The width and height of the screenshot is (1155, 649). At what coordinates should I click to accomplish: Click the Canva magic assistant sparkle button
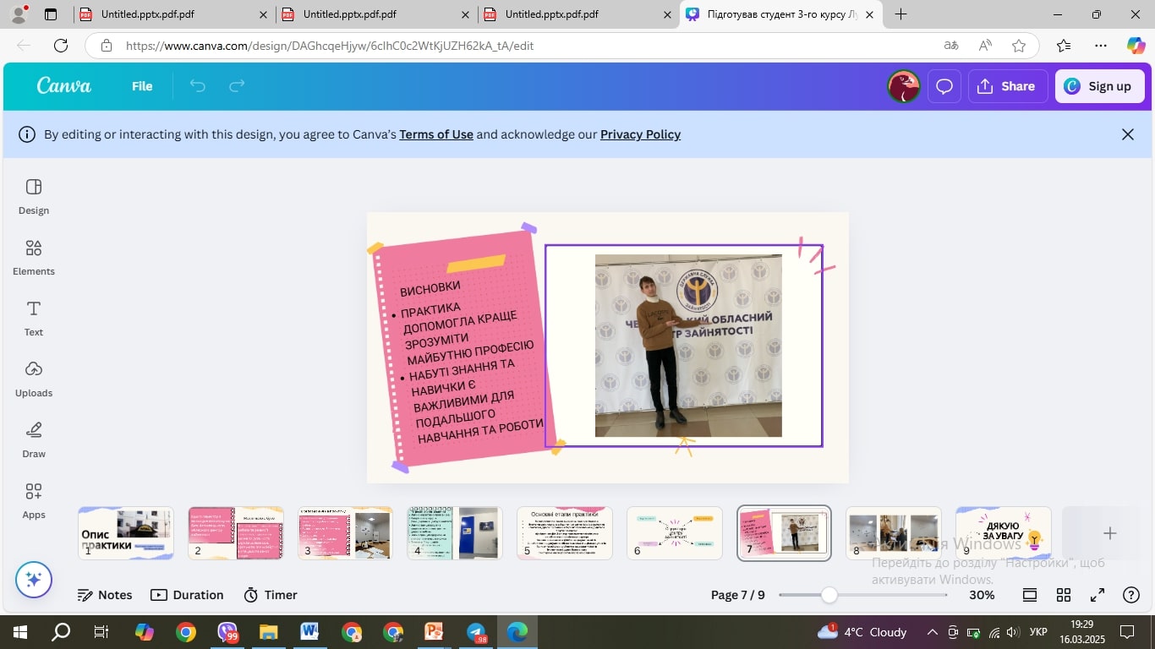point(34,580)
